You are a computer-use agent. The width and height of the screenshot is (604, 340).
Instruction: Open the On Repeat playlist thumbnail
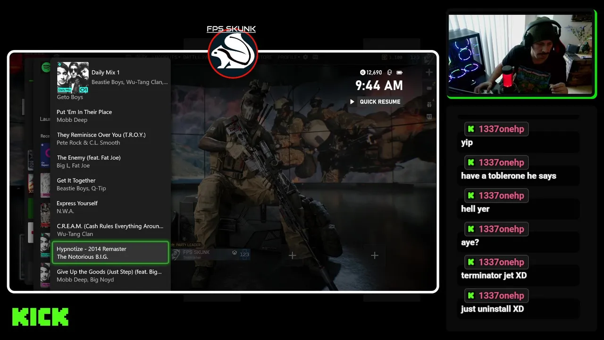[45, 156]
